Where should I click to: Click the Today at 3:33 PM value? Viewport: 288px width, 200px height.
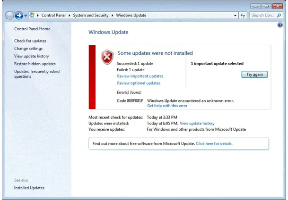162,117
